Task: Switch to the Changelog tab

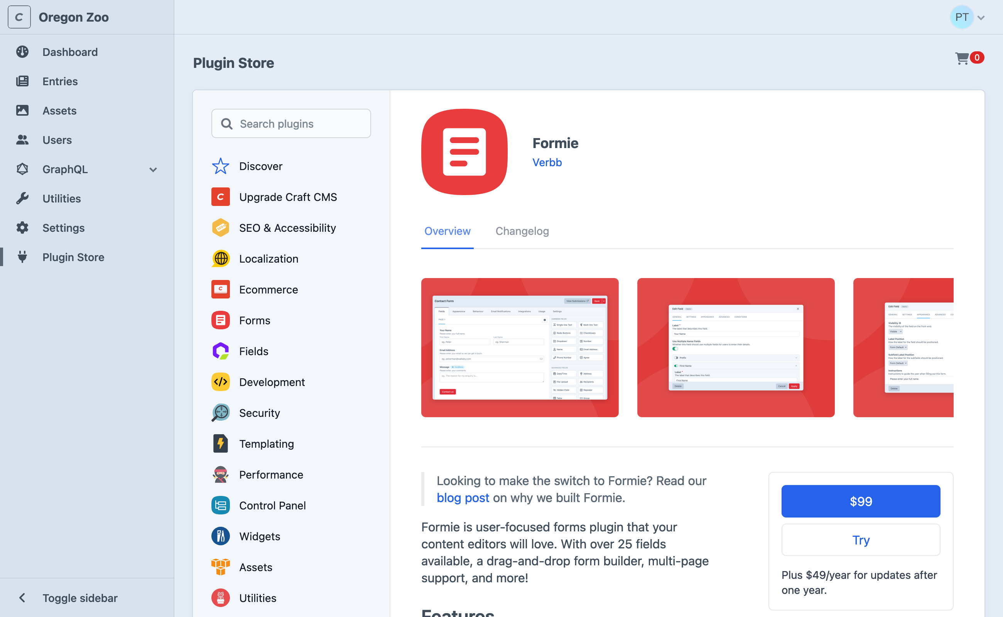Action: [x=522, y=231]
